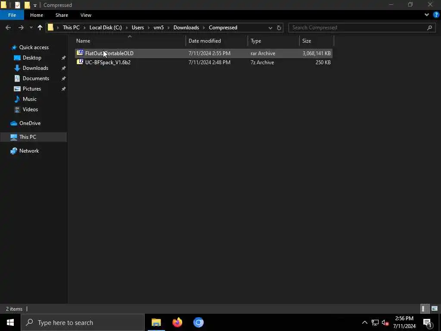This screenshot has width=441, height=331.
Task: Open Downloads in the navigation pane
Action: (35, 68)
